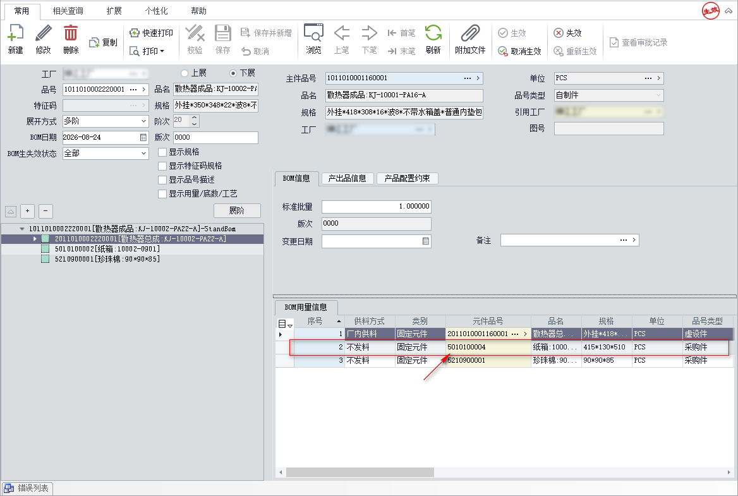The height and width of the screenshot is (496, 738).
Task: Collapse the root BOM tree node 1011010002220001
Action: point(21,229)
